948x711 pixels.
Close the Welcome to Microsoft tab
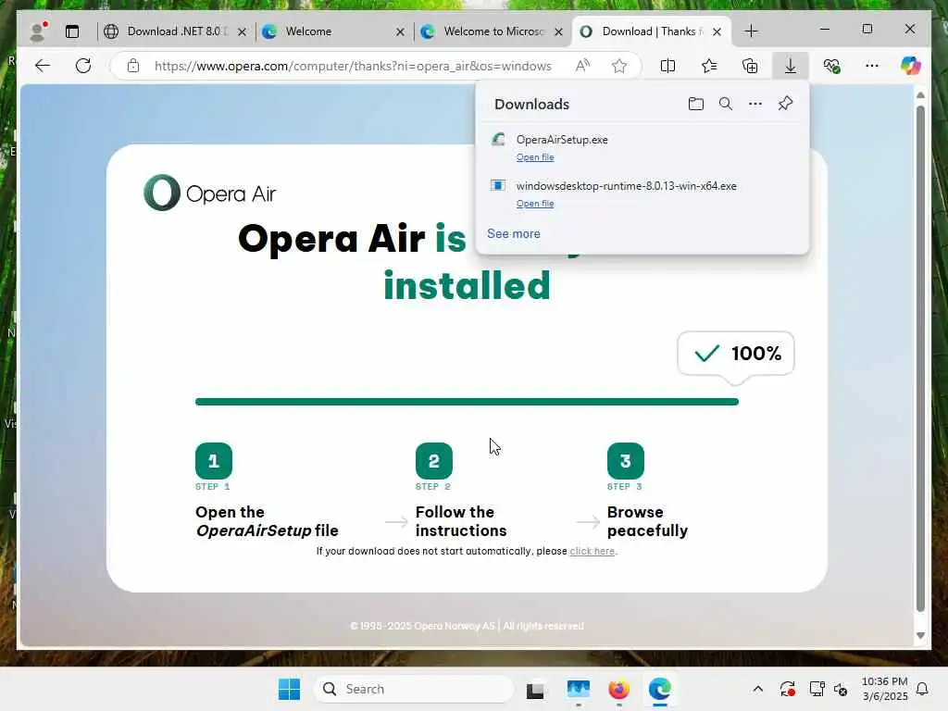[x=558, y=32]
